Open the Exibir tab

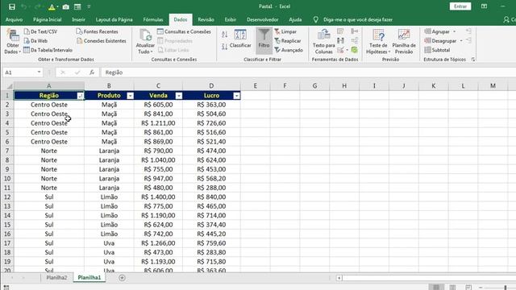(x=231, y=19)
